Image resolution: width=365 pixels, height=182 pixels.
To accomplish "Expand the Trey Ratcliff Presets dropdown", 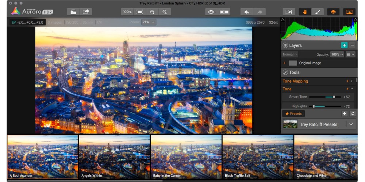I will [x=351, y=124].
